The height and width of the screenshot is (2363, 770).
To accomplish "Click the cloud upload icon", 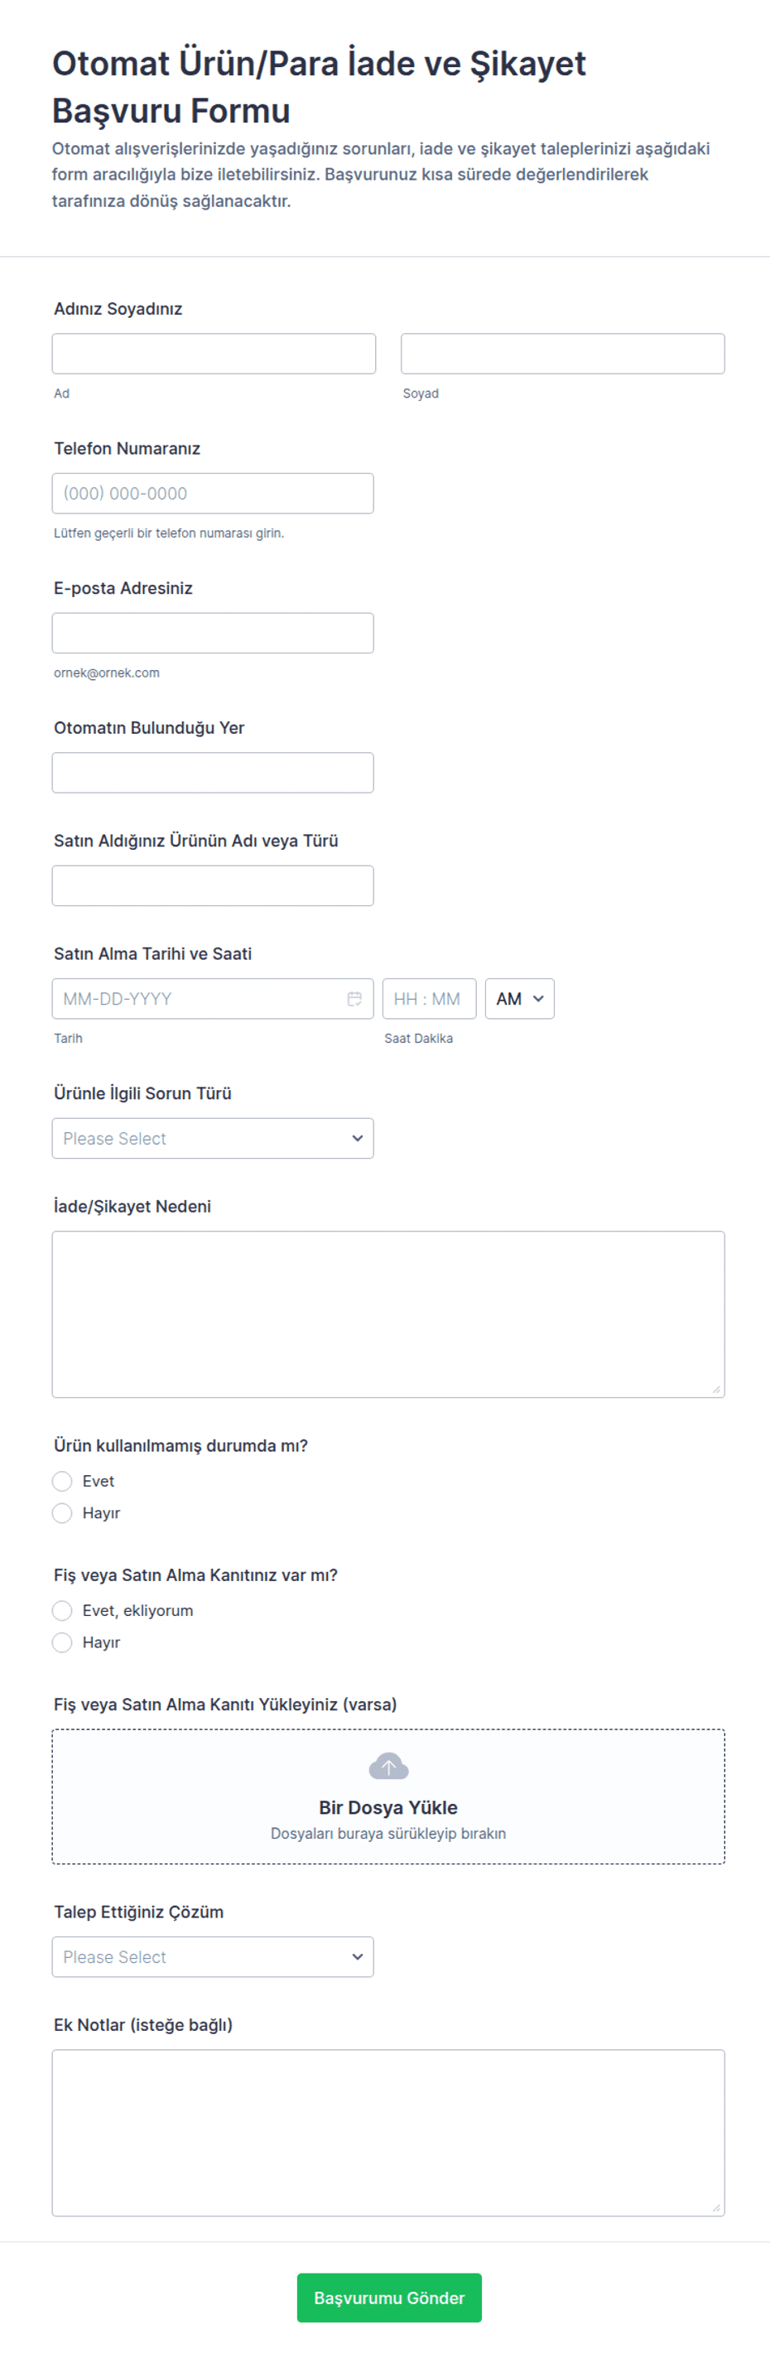I will 387,1766.
